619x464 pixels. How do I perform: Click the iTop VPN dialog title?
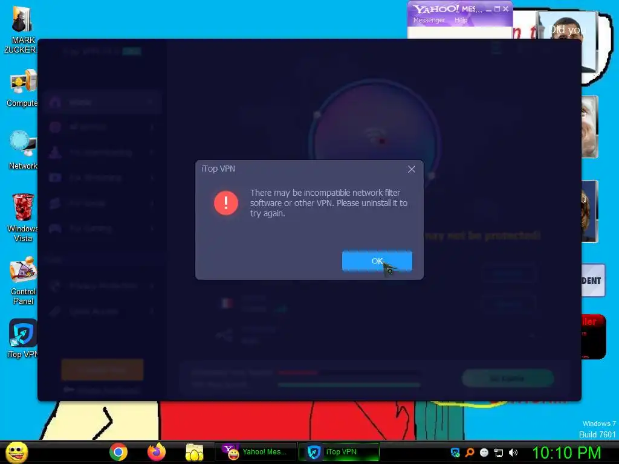click(218, 169)
